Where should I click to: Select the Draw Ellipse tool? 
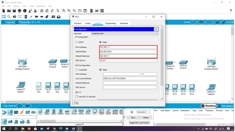[42, 16]
